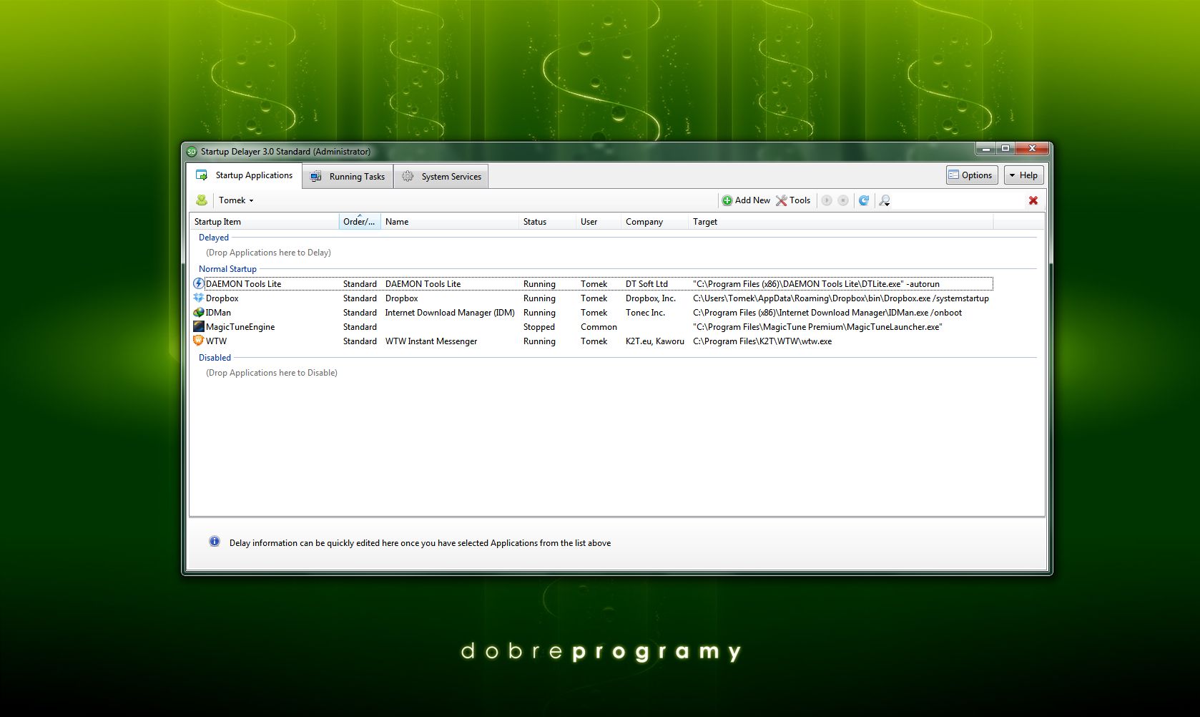
Task: Click the Startup Delayer title bar icon
Action: pos(192,151)
